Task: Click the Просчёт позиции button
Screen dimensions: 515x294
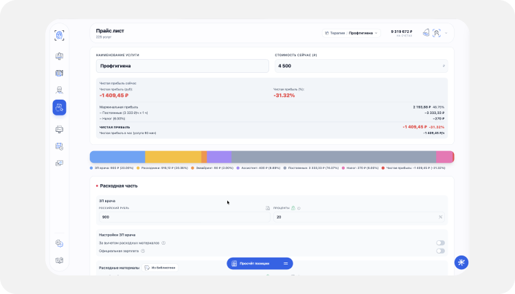Action: click(260, 264)
